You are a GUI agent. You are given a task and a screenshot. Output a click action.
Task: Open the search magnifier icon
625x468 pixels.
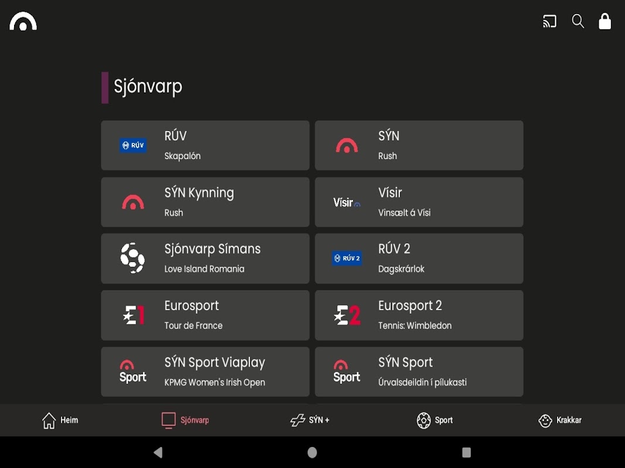click(x=578, y=21)
